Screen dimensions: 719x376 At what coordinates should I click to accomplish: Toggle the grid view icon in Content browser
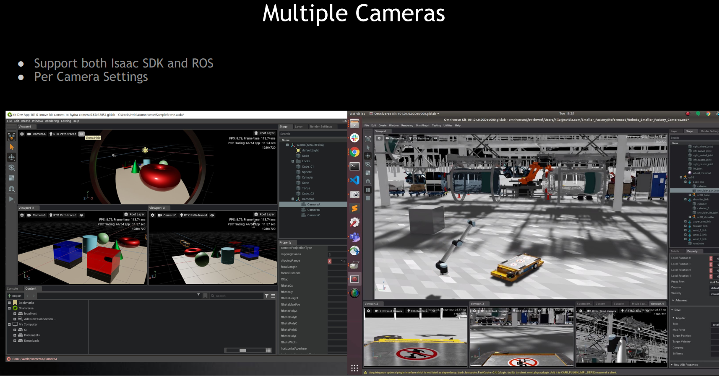click(x=268, y=350)
